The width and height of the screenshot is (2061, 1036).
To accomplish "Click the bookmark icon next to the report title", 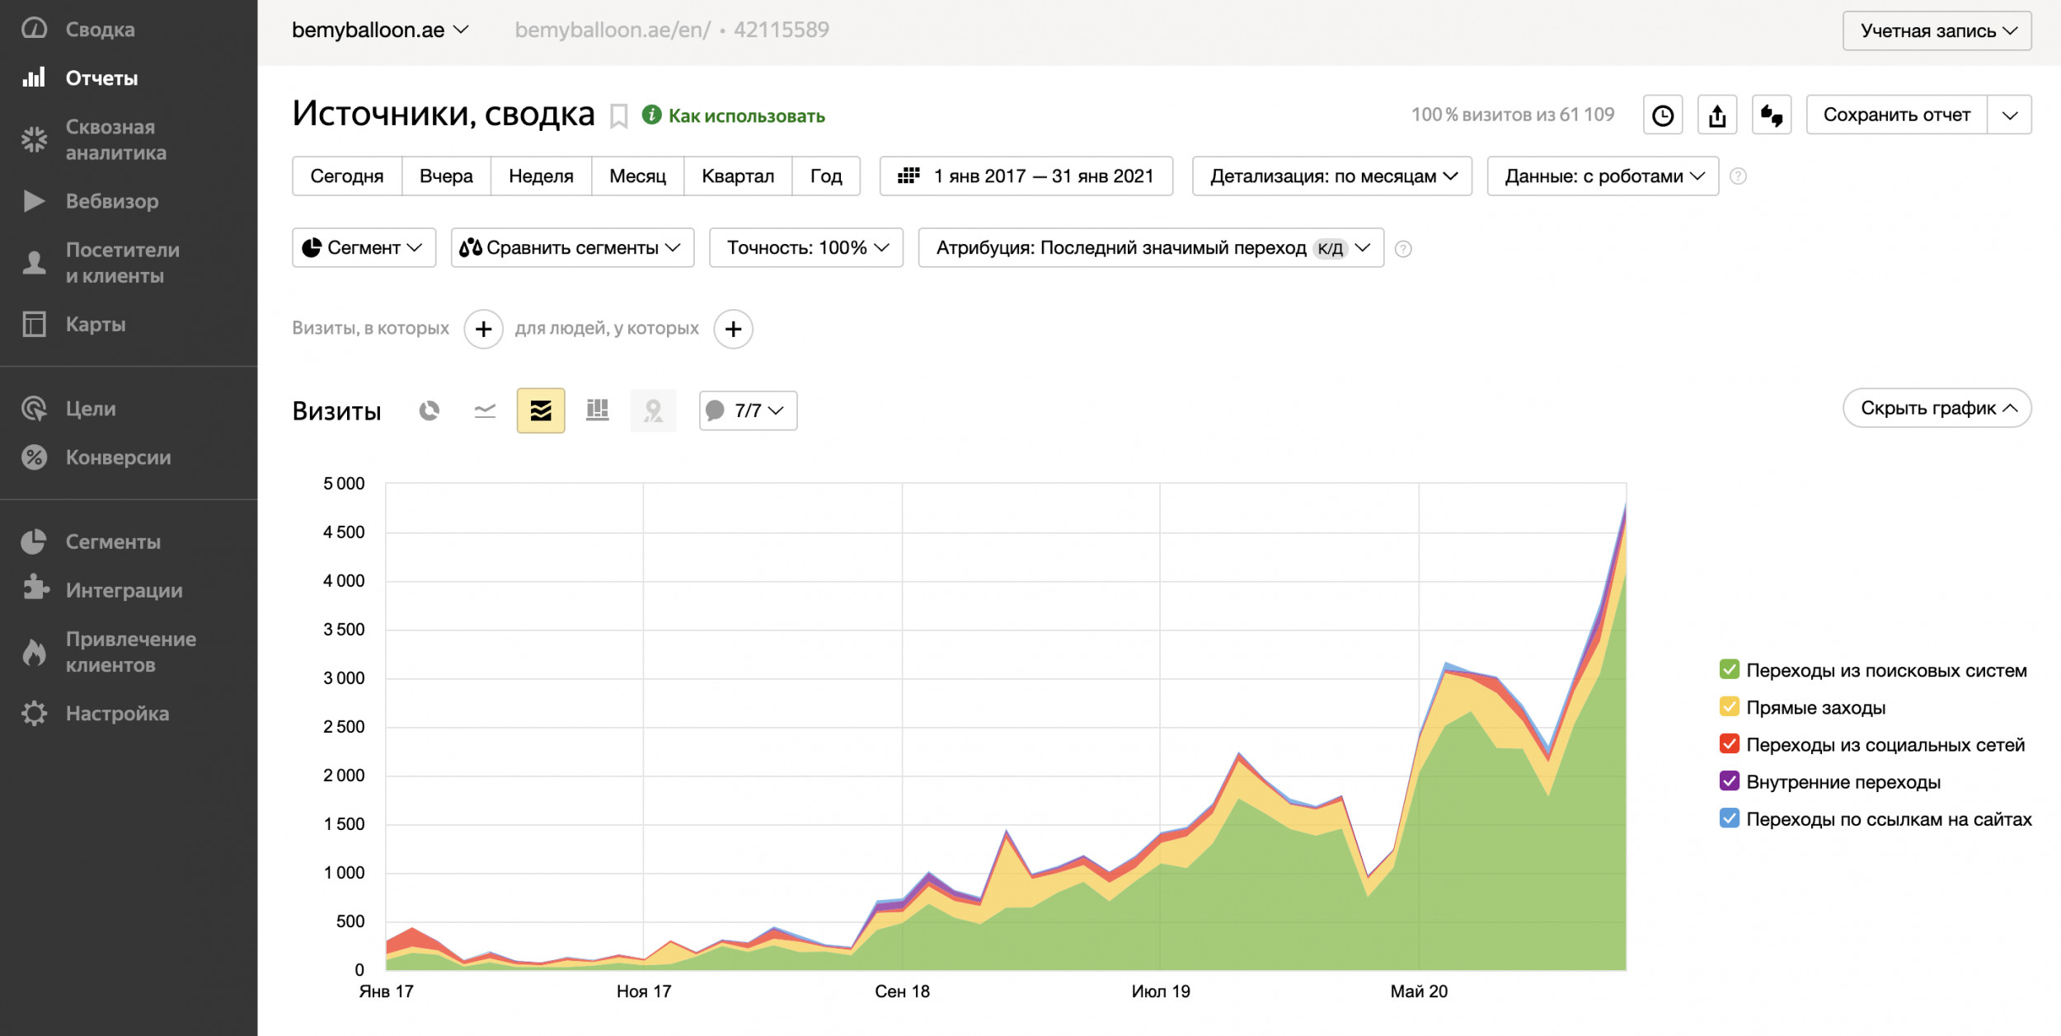I will [x=618, y=116].
